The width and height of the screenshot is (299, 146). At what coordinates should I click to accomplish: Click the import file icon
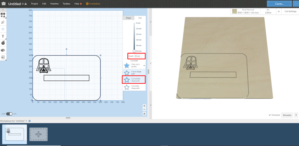[3, 57]
